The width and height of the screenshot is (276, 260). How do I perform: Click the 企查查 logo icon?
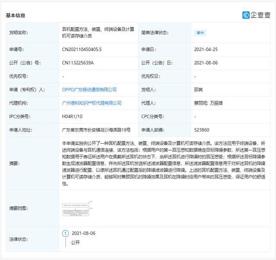coord(246,15)
